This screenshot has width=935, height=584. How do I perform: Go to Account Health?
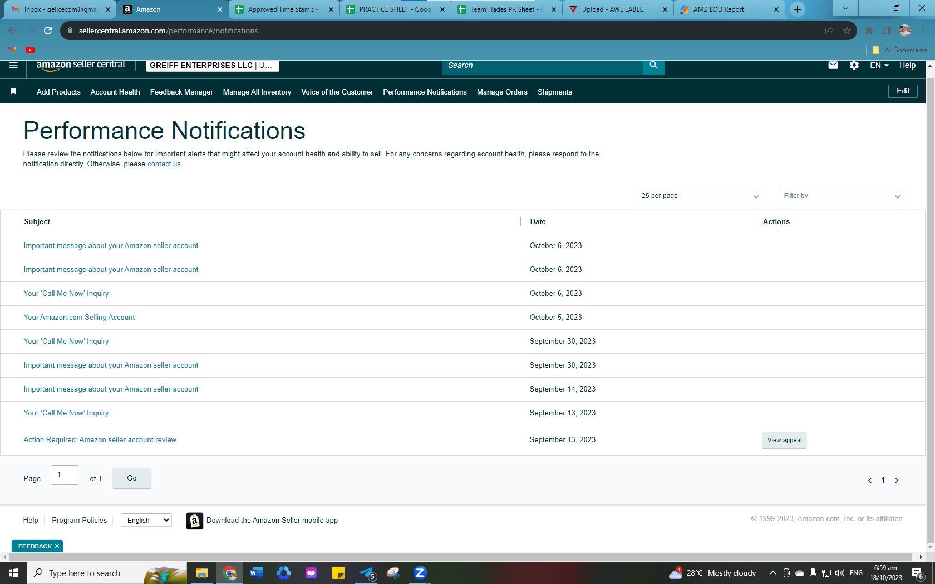pyautogui.click(x=115, y=92)
